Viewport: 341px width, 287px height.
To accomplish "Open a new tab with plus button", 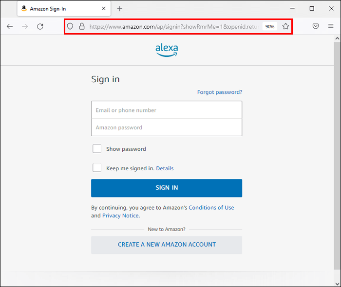I will point(120,9).
